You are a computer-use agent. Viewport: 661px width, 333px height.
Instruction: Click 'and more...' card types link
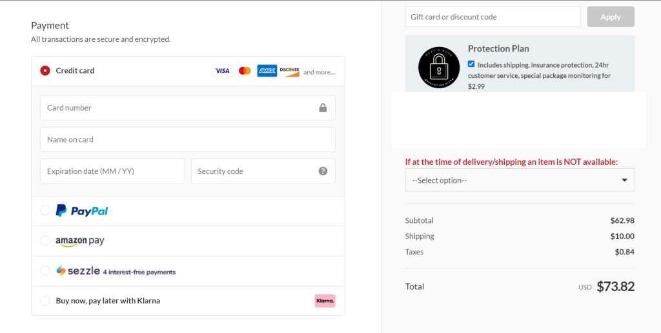pyautogui.click(x=320, y=72)
